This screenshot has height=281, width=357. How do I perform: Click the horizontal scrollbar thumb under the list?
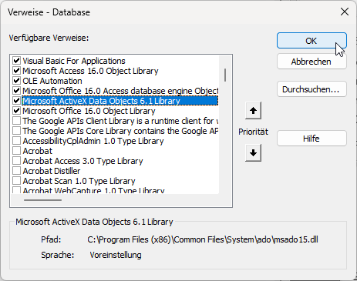pyautogui.click(x=42, y=200)
